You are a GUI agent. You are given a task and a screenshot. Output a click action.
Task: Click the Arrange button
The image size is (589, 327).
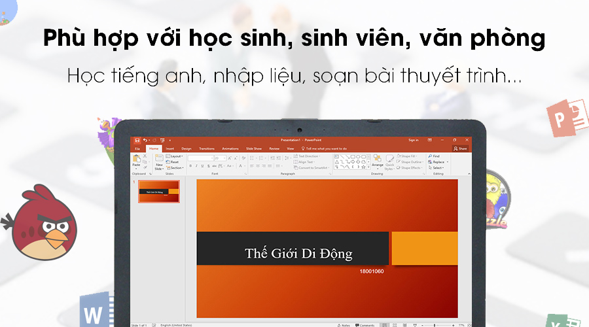378,162
